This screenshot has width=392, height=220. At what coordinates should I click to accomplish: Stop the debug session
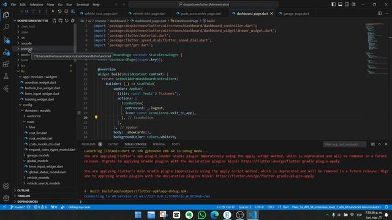(66, 12)
